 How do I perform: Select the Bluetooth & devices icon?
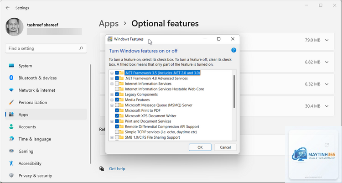pos(11,78)
